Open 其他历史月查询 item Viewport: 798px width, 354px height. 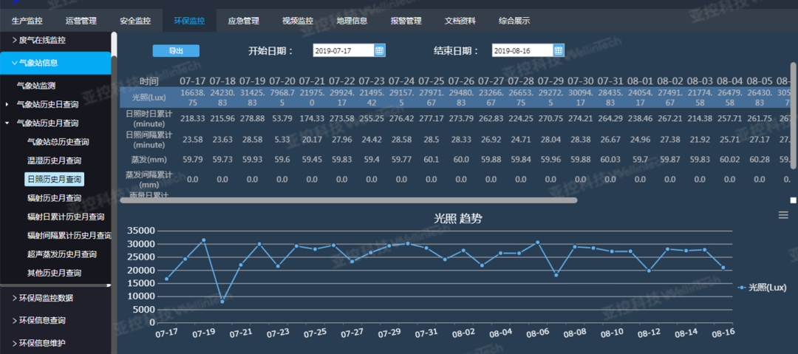click(x=54, y=273)
